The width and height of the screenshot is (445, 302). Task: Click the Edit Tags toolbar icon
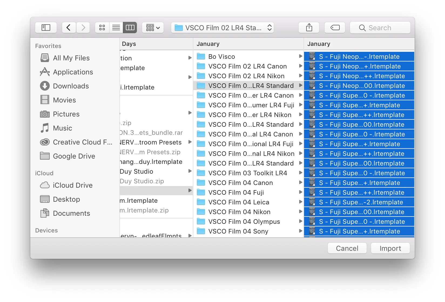coord(335,28)
